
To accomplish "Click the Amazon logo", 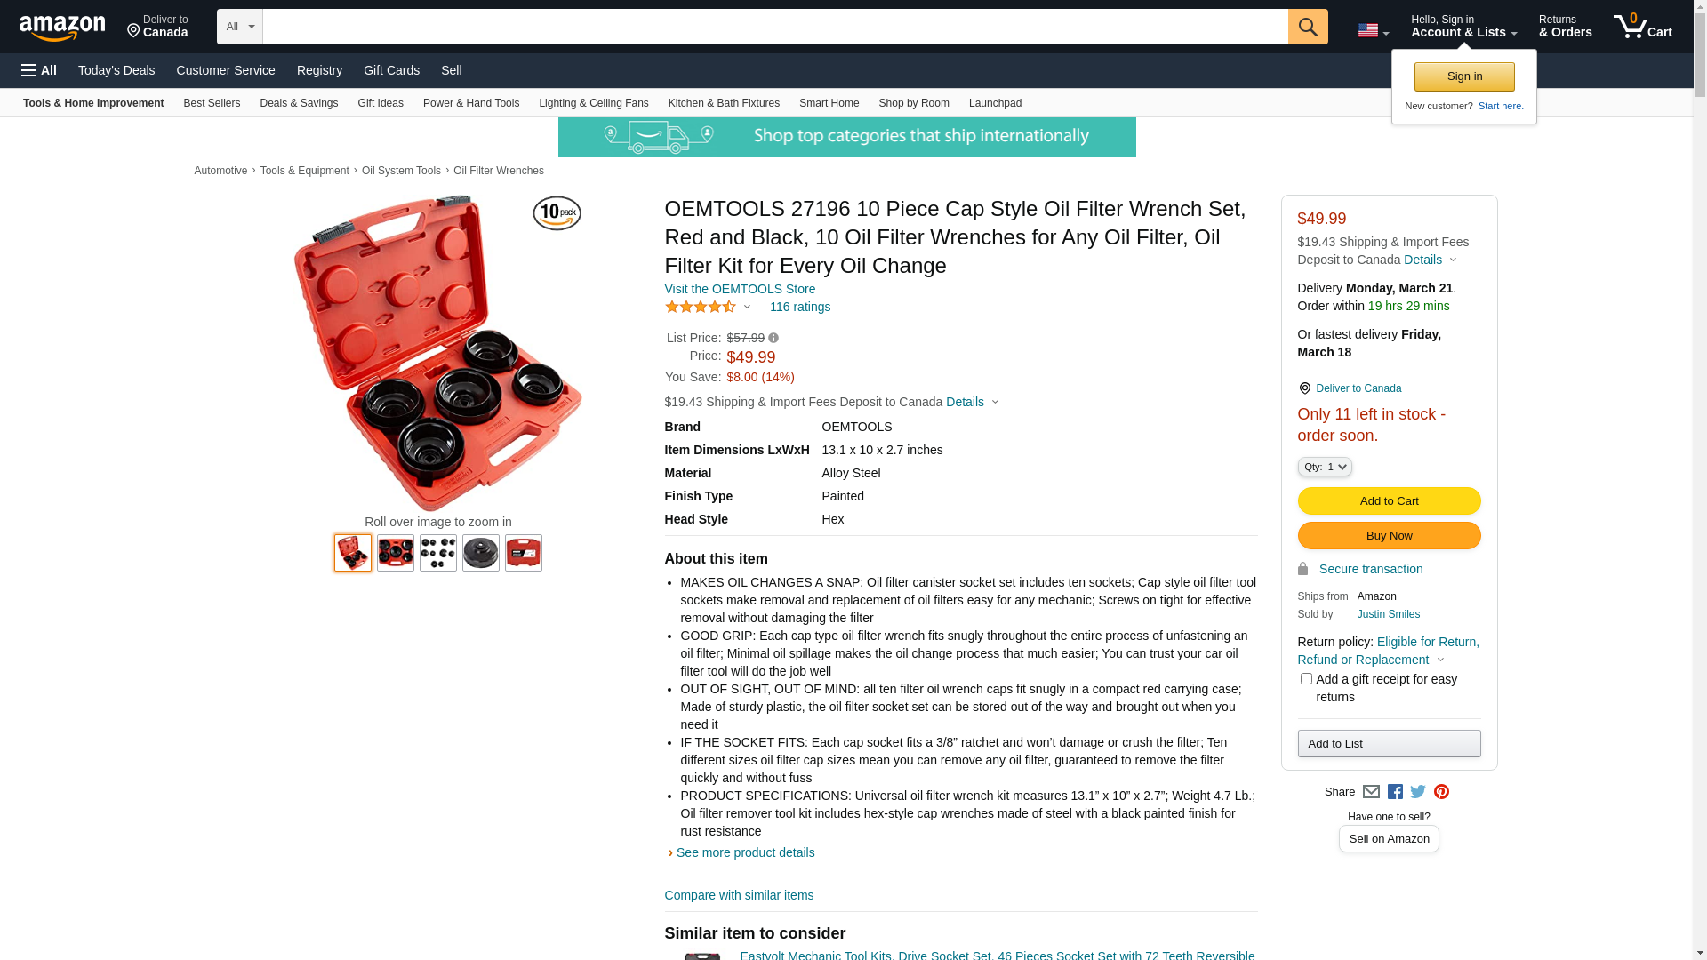I will tap(62, 28).
